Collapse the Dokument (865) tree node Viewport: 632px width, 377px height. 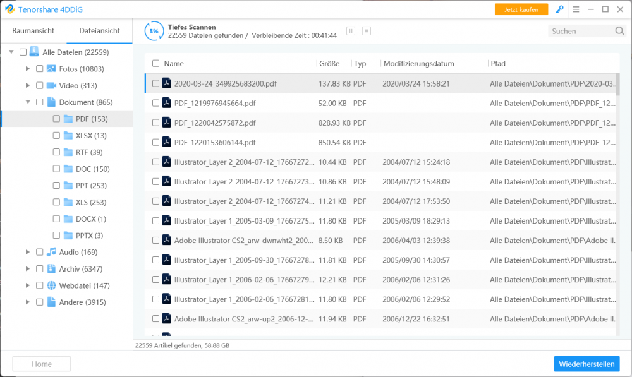[27, 102]
